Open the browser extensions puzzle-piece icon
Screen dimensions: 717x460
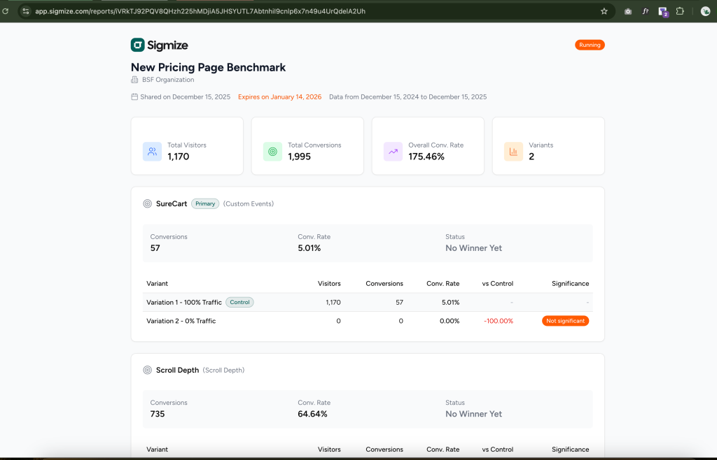tap(680, 11)
